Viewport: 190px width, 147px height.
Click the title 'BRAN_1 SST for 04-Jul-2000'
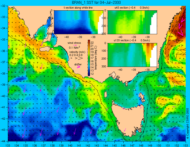[x=96, y=3]
